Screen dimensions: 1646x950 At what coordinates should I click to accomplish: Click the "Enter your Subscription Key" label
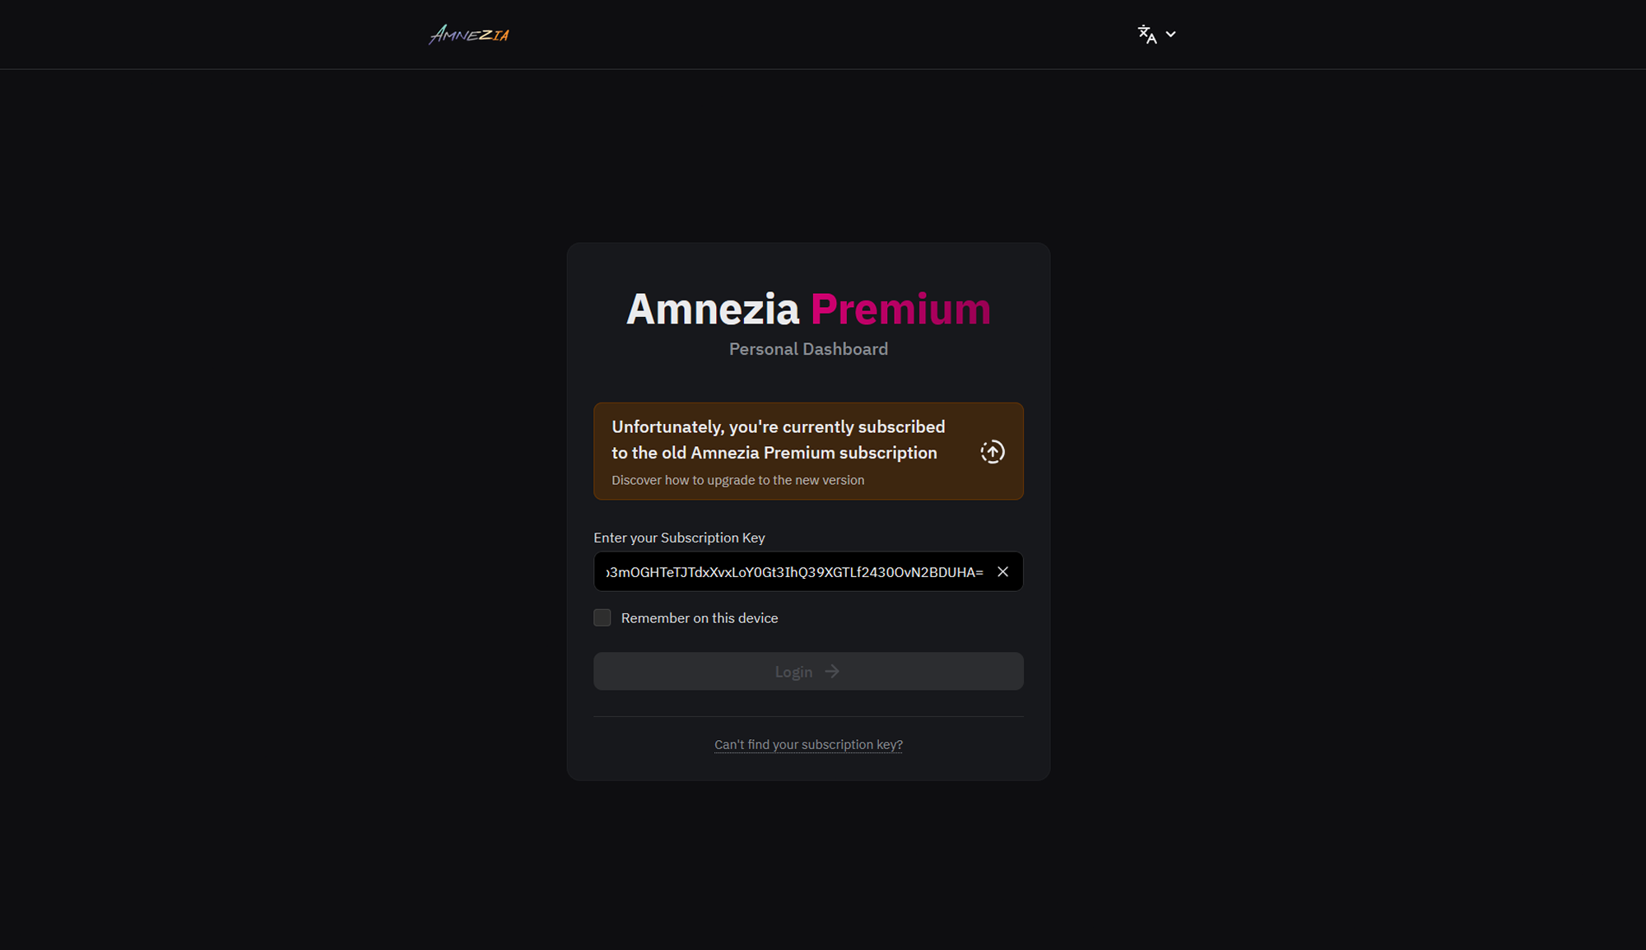click(679, 538)
